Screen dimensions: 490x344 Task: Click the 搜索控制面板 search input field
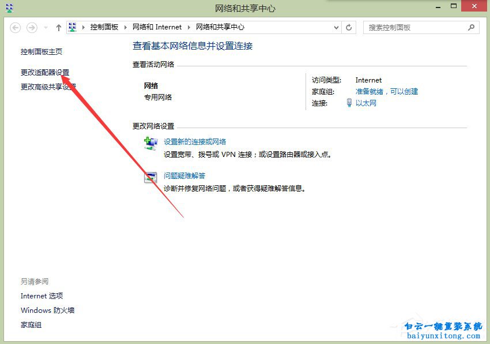[415, 27]
